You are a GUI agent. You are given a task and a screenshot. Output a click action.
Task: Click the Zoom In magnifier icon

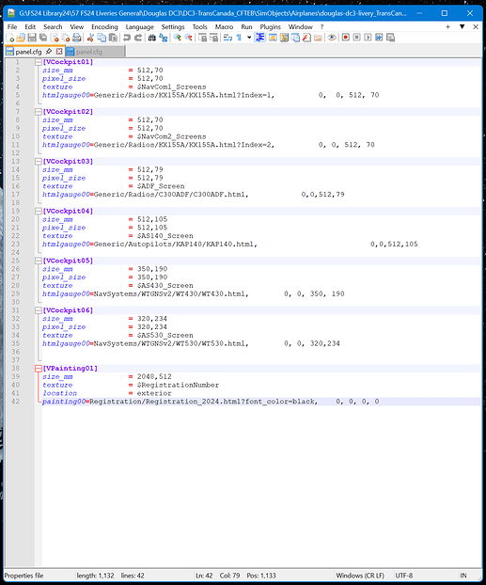point(177,38)
